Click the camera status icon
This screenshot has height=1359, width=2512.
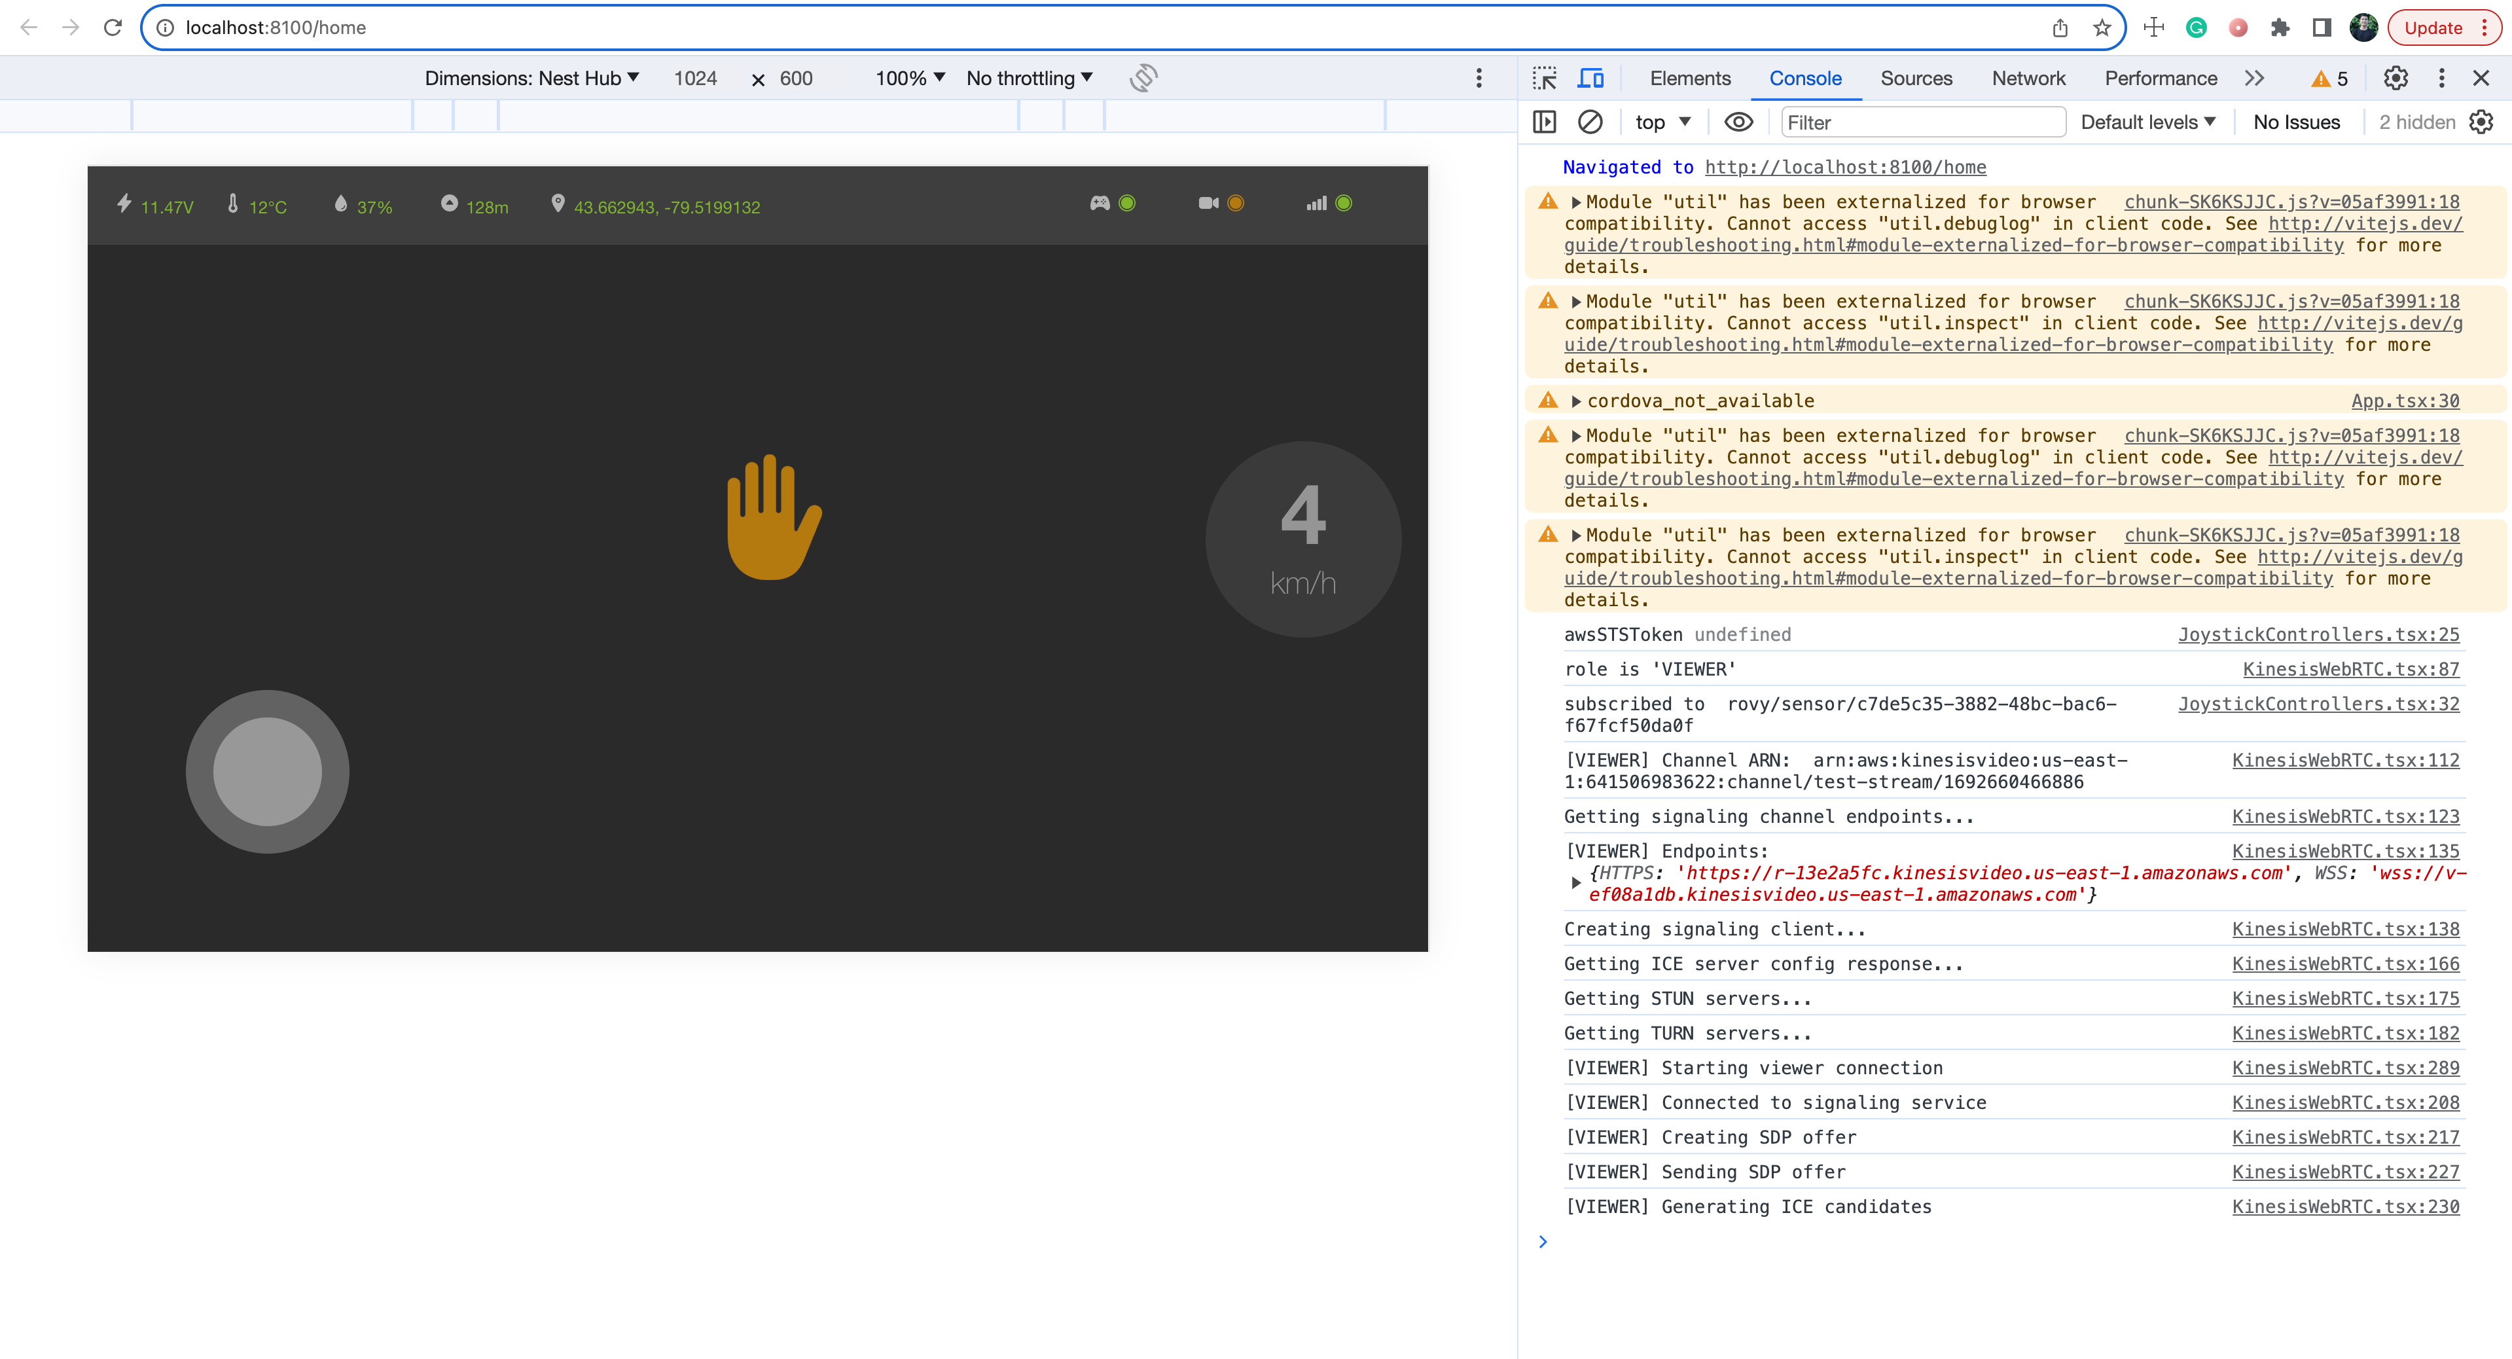(x=1208, y=203)
